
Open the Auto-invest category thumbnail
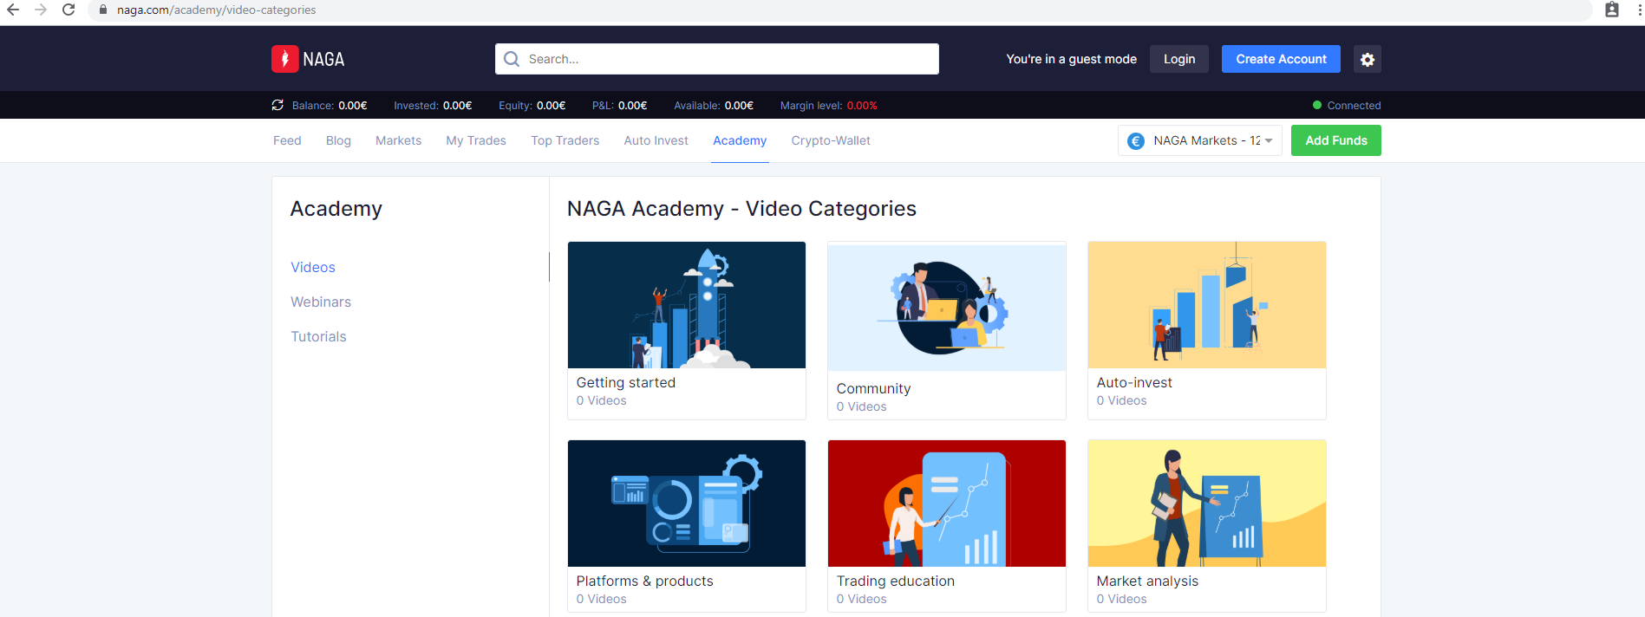point(1207,305)
